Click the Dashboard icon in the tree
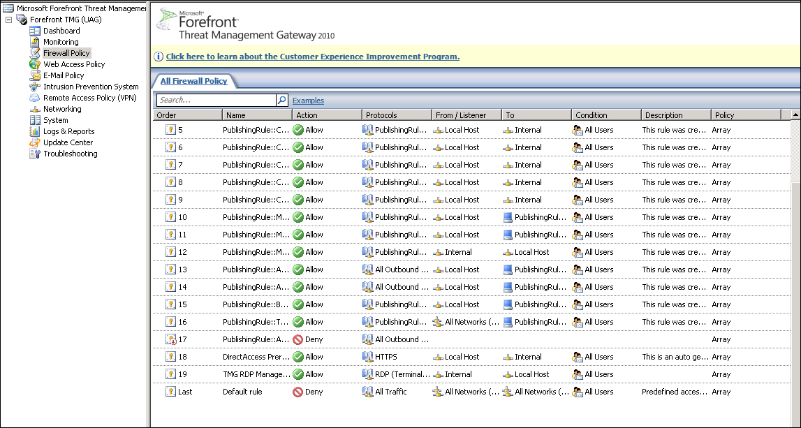801x428 pixels. [x=35, y=31]
